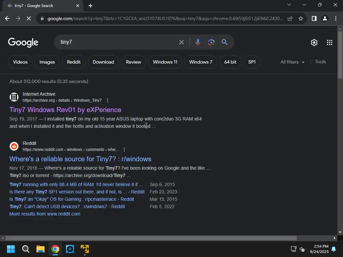Viewport: 343px width, 257px height.
Task: Click the horizontal scrollbar thumb
Action: tap(151, 238)
